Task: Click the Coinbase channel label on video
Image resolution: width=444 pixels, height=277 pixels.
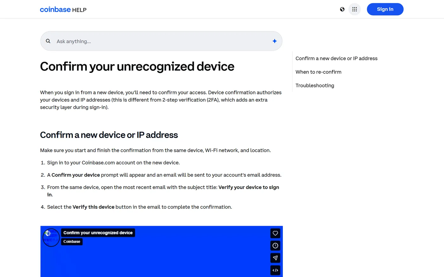Action: point(72,242)
